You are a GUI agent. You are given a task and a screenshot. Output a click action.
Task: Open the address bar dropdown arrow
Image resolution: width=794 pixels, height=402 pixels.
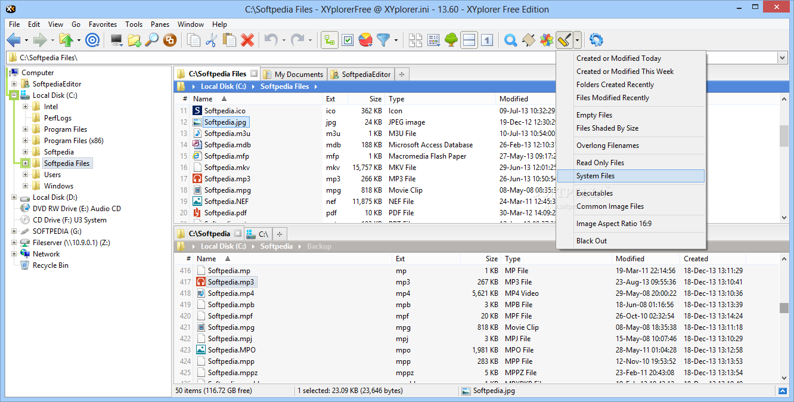[782, 57]
